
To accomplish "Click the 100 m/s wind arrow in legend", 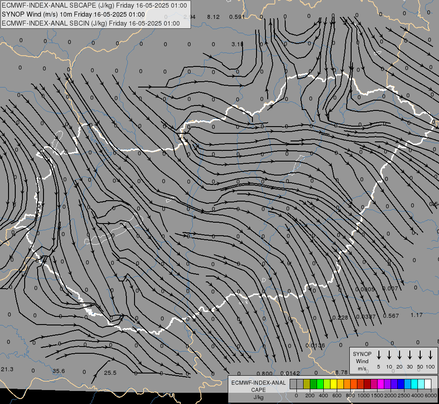I will tap(430, 355).
